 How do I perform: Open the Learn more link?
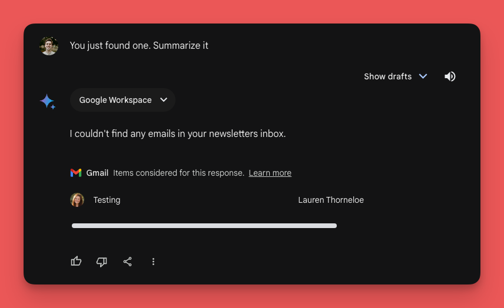pyautogui.click(x=270, y=173)
